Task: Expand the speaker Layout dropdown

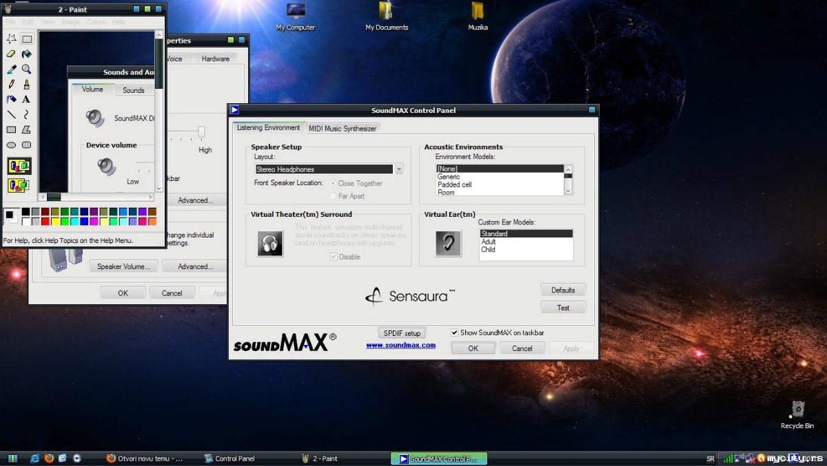Action: (398, 169)
